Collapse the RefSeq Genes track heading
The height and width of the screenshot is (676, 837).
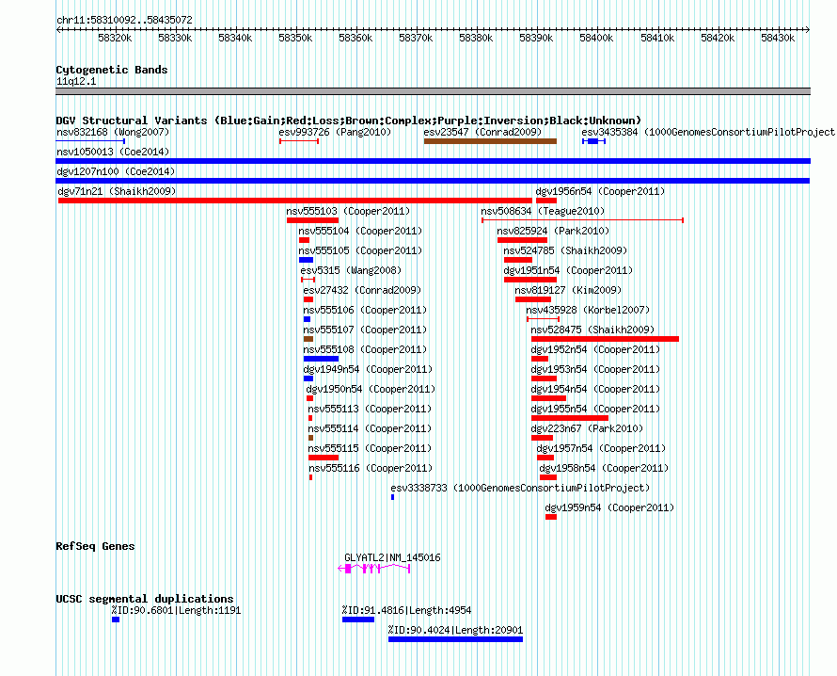(x=95, y=546)
